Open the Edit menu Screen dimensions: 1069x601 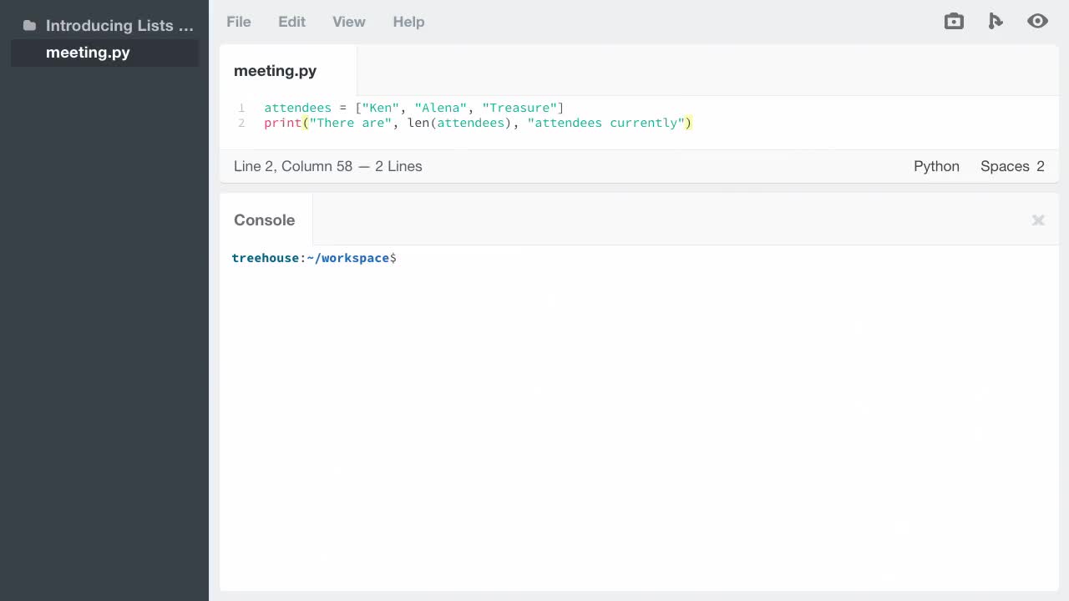[291, 22]
